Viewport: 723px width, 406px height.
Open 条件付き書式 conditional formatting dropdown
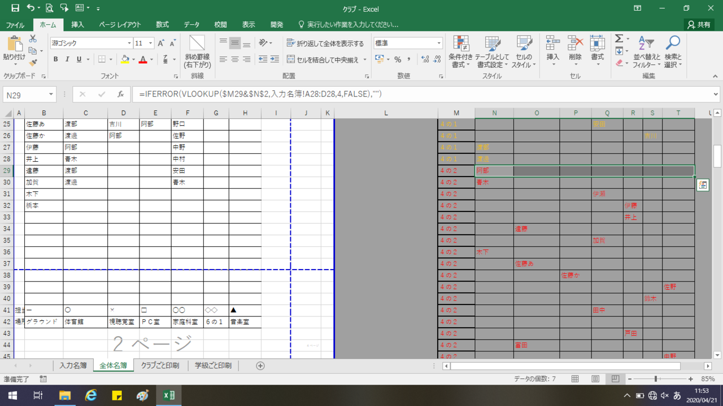click(461, 52)
